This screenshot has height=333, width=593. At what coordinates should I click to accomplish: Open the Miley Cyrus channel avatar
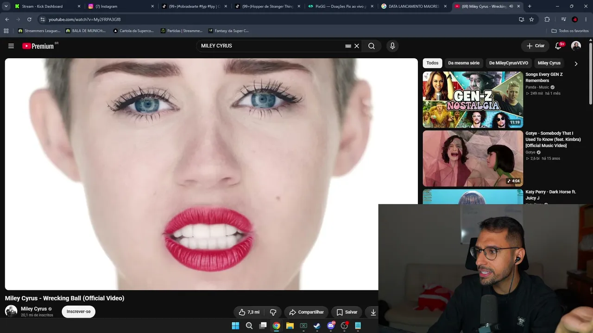click(x=11, y=311)
